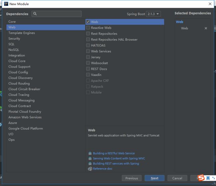Open Cloud Messaging category
This screenshot has width=216, height=186.
pos(46,100)
